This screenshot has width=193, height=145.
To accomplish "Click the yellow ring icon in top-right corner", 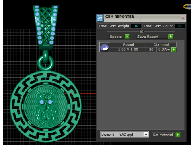I will tap(187, 7).
